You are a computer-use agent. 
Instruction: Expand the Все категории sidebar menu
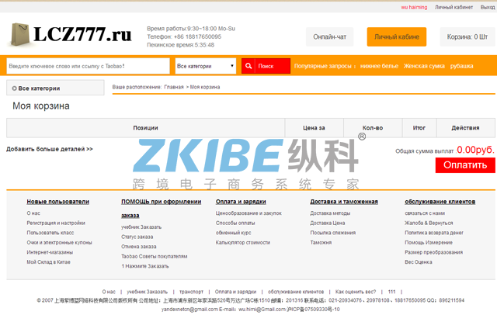tap(55, 88)
